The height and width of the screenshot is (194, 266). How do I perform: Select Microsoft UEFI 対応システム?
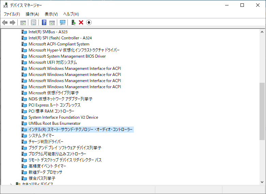(x=52, y=62)
